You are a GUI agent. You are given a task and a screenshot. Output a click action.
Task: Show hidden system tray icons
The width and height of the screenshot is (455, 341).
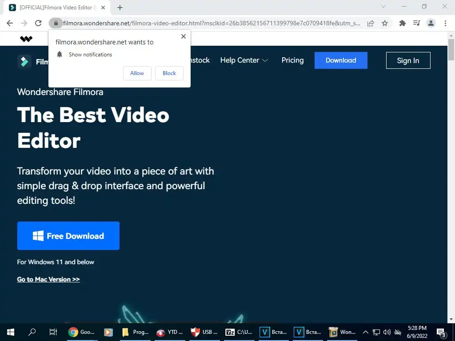click(366, 332)
